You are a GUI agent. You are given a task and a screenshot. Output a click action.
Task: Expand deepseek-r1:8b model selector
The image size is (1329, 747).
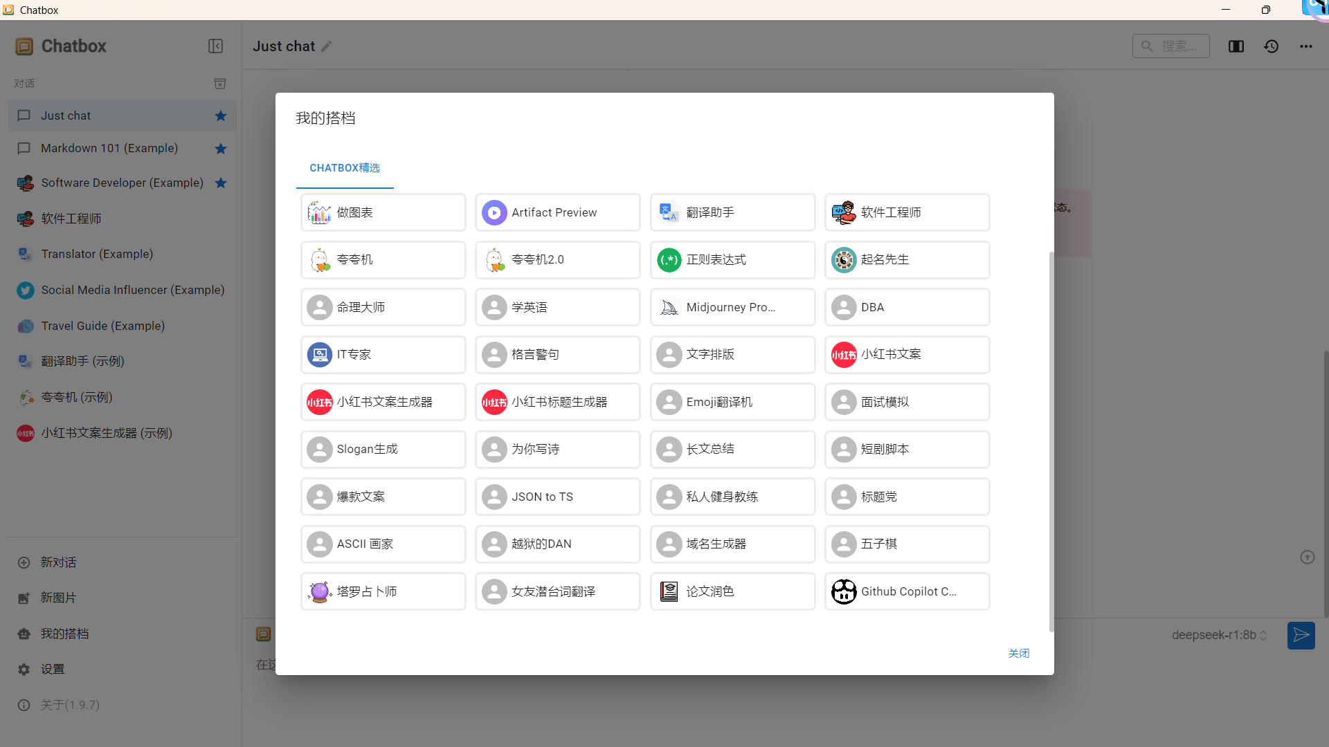(x=1223, y=634)
